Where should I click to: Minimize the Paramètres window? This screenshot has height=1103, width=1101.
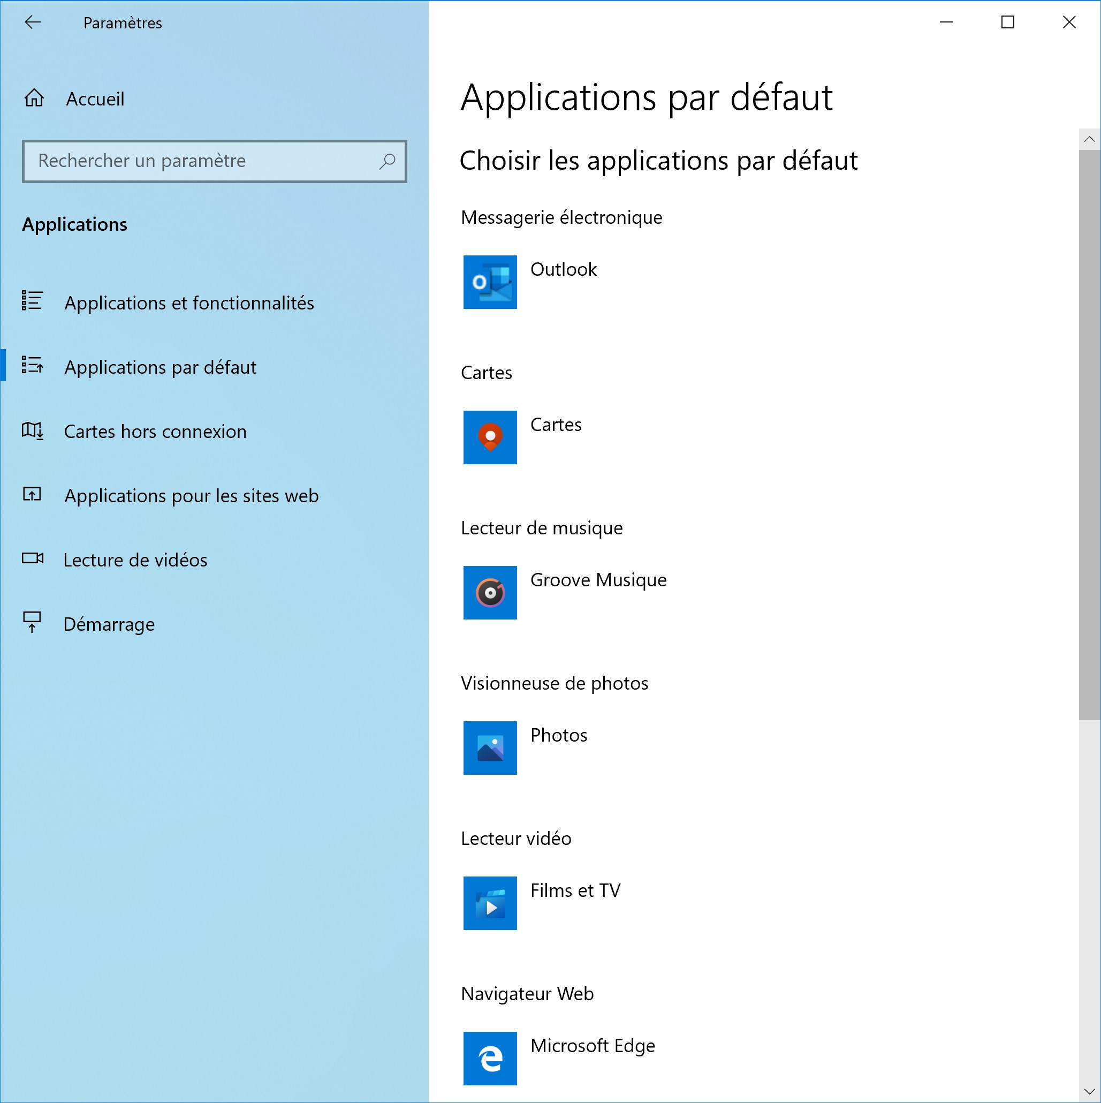coord(946,22)
